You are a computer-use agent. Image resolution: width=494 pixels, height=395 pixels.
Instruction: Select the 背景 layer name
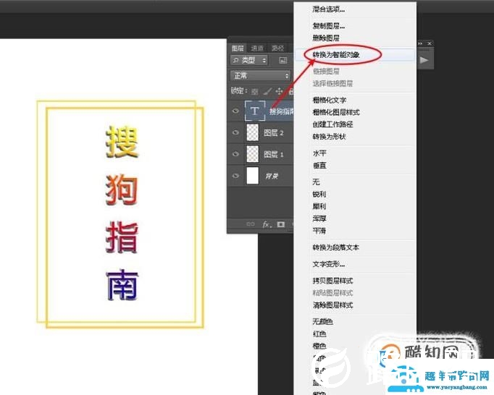click(x=271, y=176)
